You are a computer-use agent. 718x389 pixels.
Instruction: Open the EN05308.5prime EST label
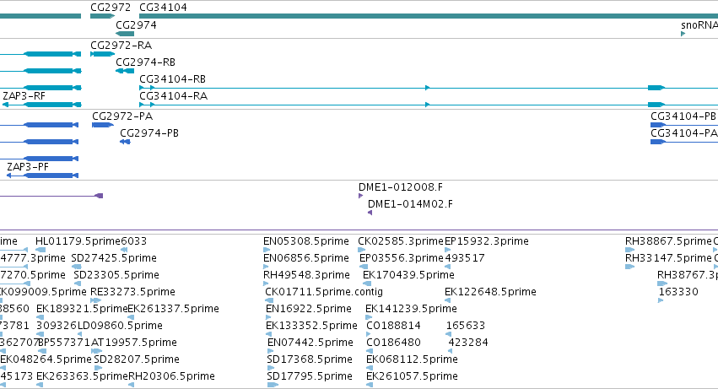(306, 241)
